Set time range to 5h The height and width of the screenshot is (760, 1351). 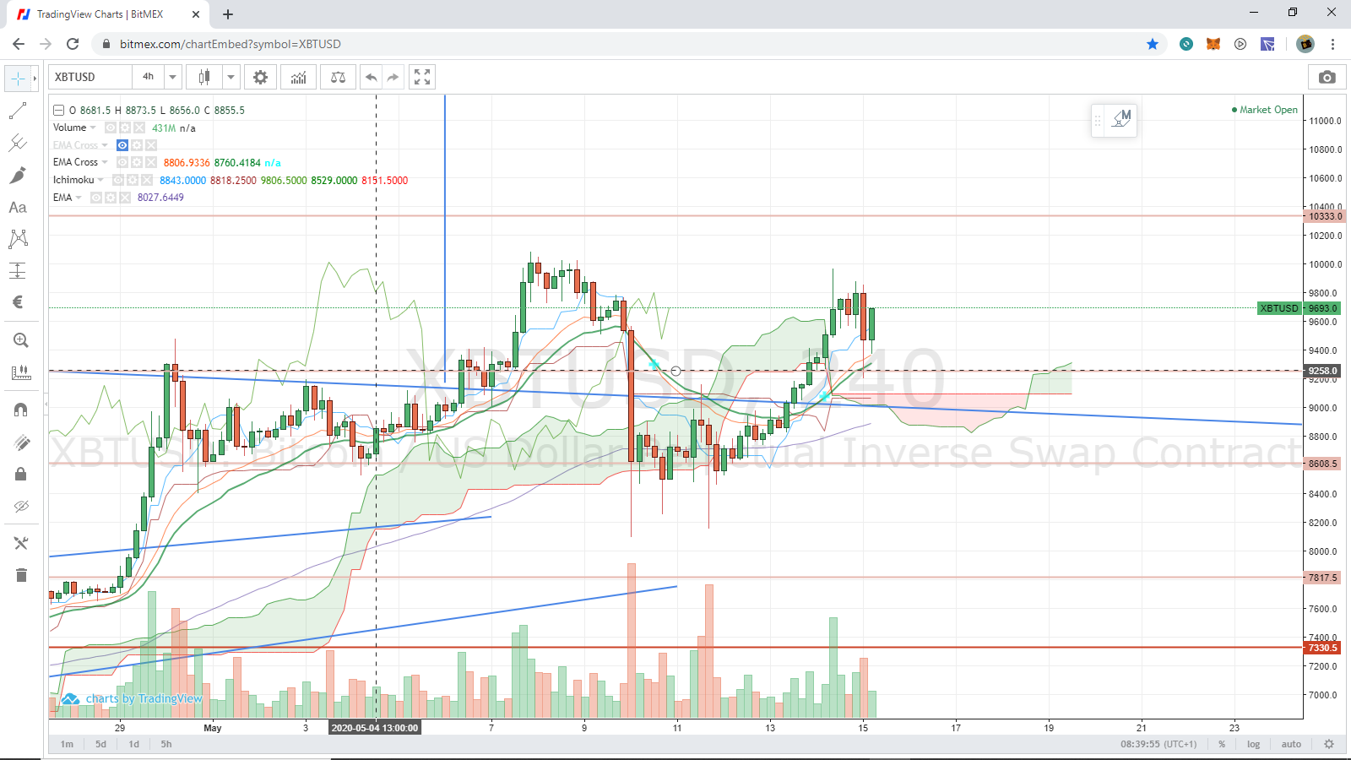click(166, 744)
